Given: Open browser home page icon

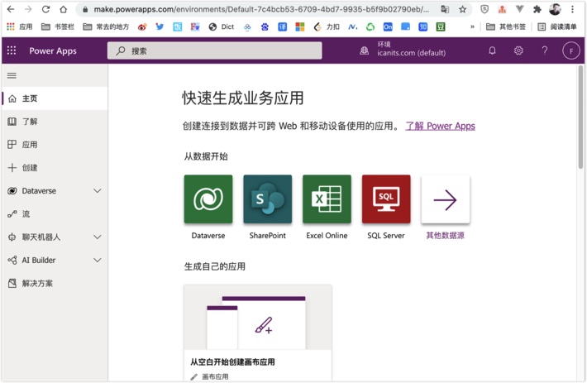Looking at the screenshot, I should [64, 9].
